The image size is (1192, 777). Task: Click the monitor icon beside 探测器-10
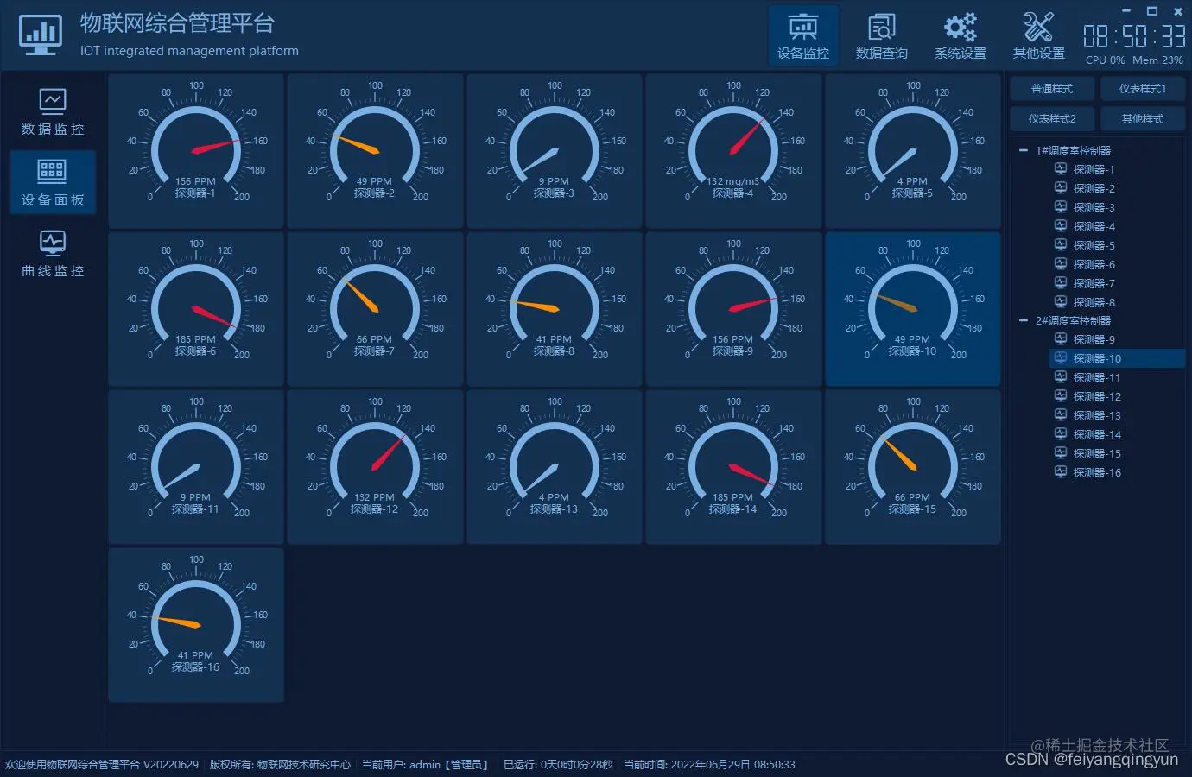coord(1061,358)
